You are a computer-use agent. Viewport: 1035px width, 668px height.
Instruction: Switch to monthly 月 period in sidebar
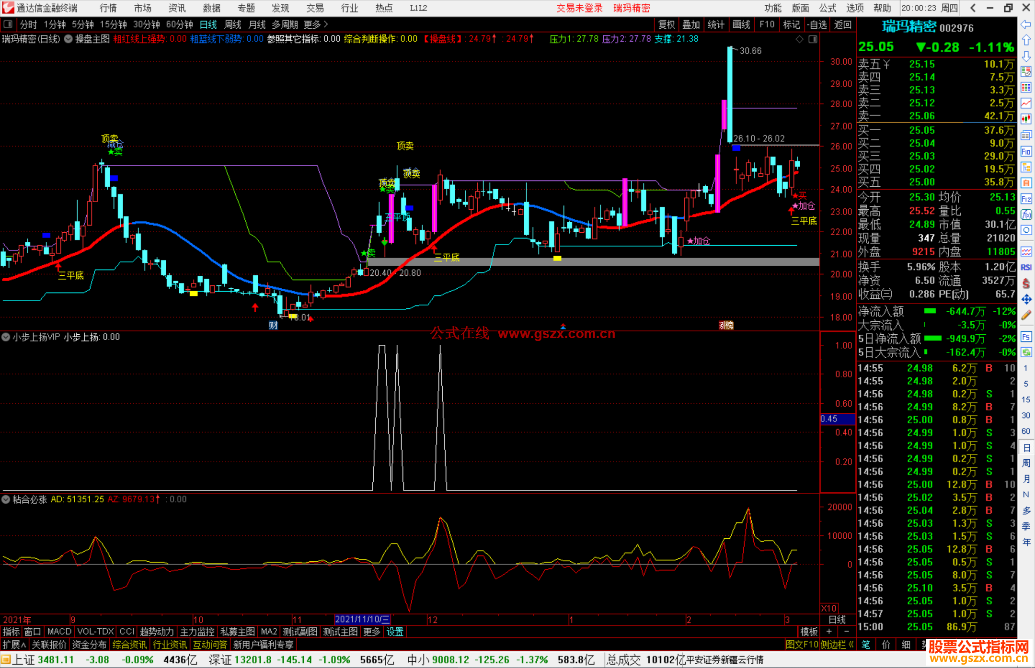click(x=1026, y=479)
